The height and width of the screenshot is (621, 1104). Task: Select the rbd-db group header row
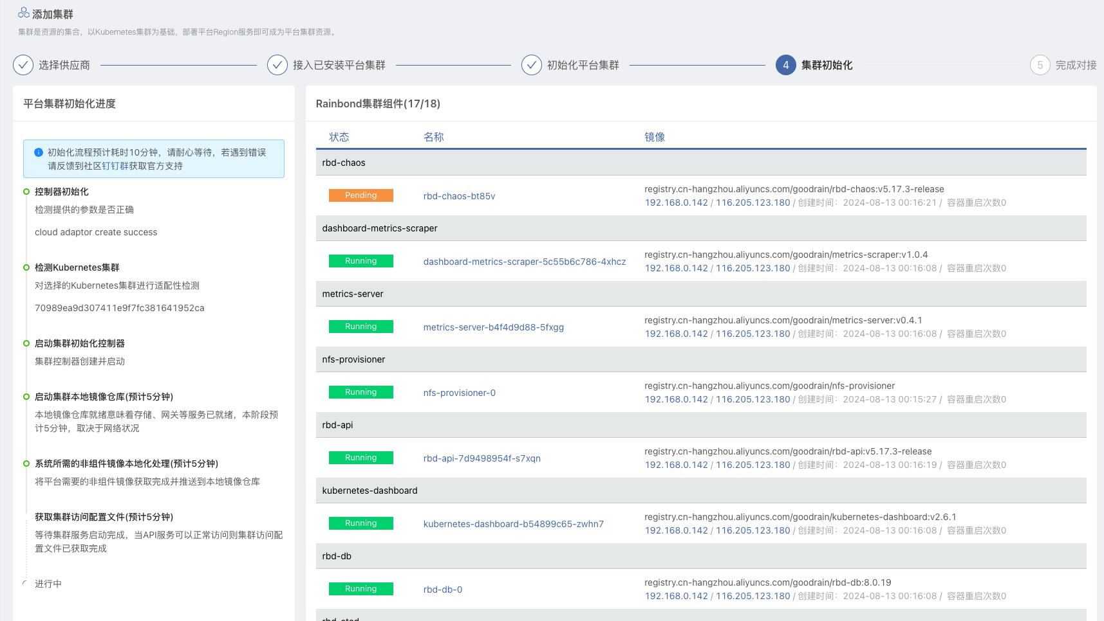pyautogui.click(x=701, y=556)
